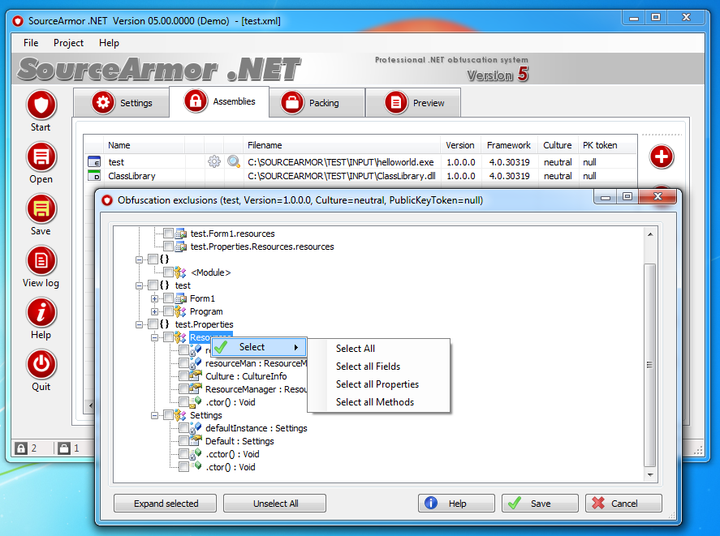This screenshot has width=720, height=536.
Task: Check the test.Properties.Resources.resources checkbox
Action: [x=168, y=246]
